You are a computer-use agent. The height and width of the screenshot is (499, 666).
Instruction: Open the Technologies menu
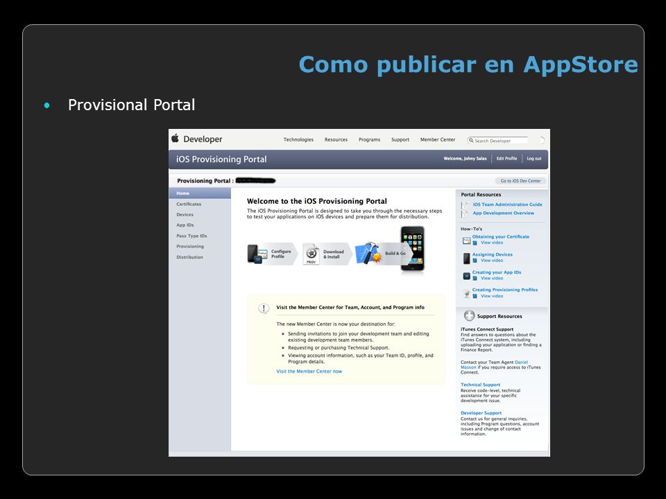[298, 139]
